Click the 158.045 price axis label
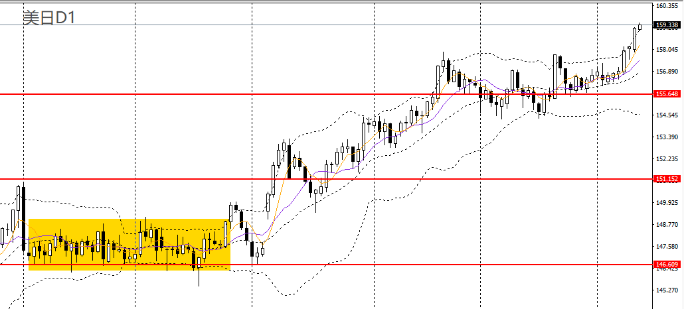Image resolution: width=684 pixels, height=309 pixels. (x=666, y=50)
